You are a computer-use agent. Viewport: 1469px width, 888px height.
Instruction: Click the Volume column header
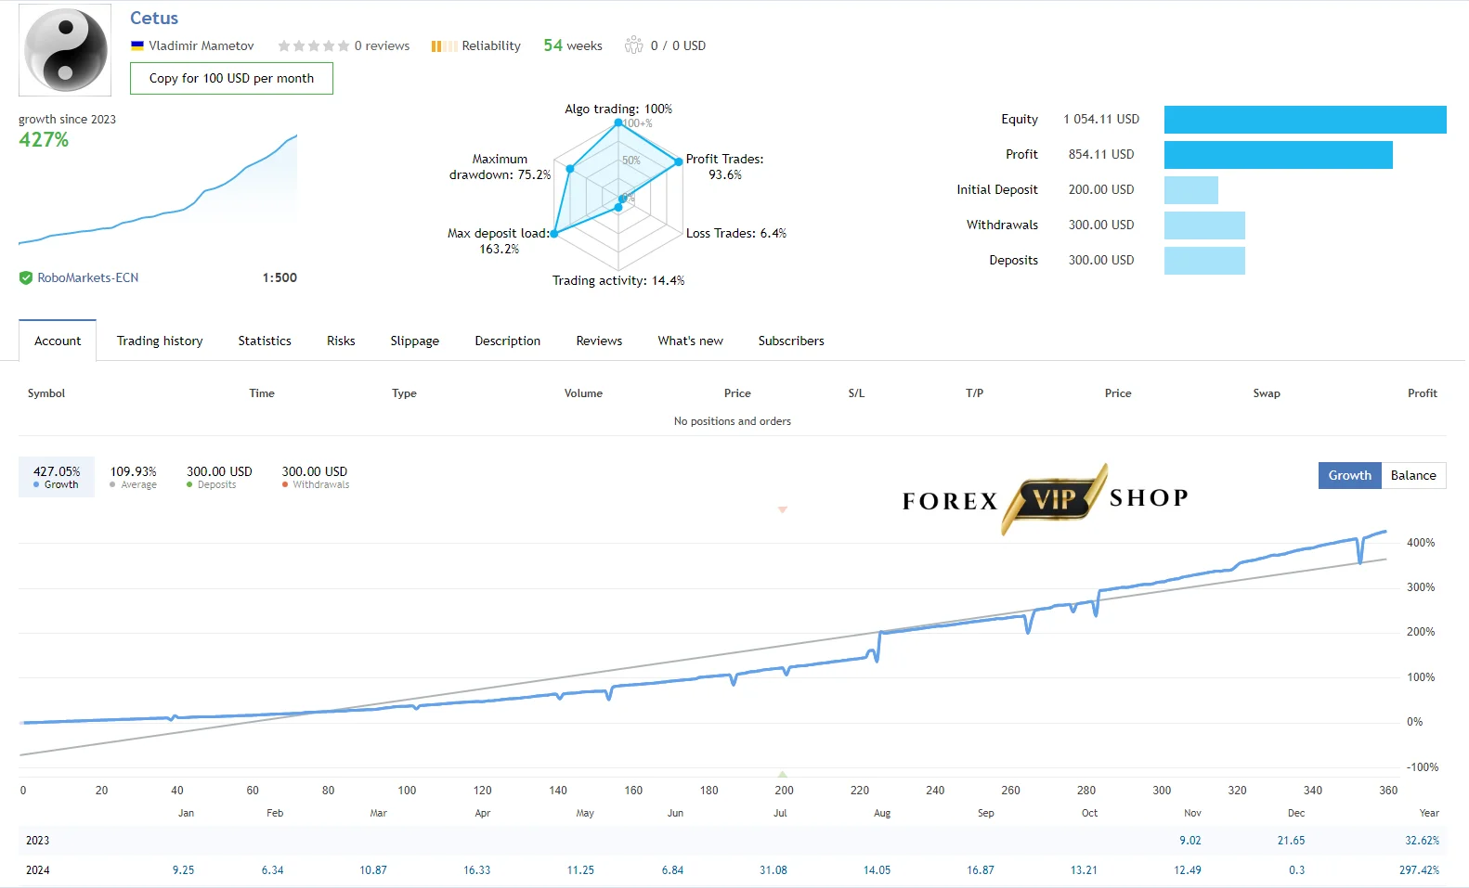tap(583, 393)
